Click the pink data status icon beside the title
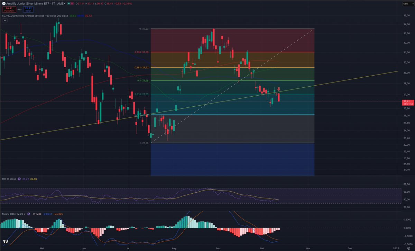Screen dimensions: 415x251 73,3
